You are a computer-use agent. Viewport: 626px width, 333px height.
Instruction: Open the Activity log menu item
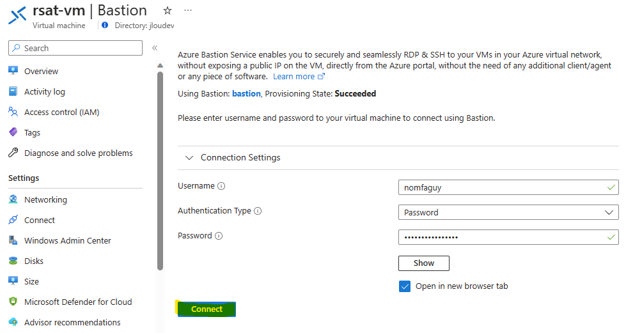click(x=45, y=92)
